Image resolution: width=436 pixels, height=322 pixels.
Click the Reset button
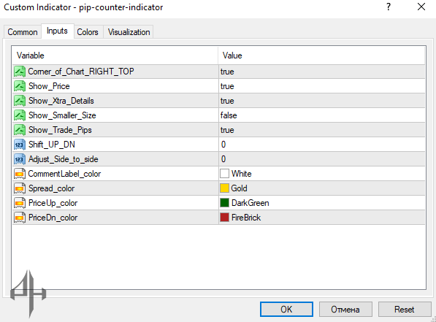[x=405, y=309]
